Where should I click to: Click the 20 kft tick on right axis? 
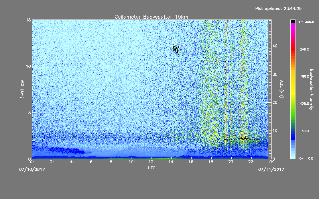pos(275,102)
